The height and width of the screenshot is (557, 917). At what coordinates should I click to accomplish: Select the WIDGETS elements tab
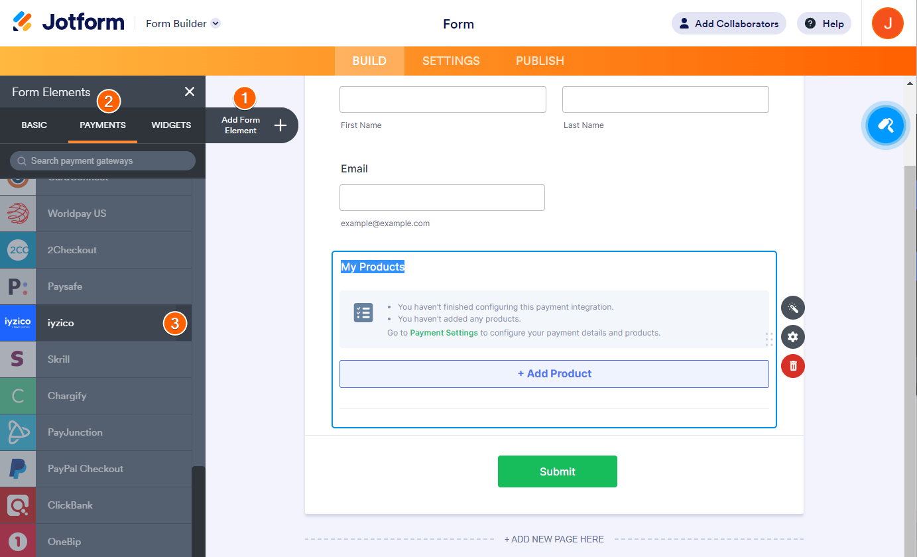click(171, 125)
